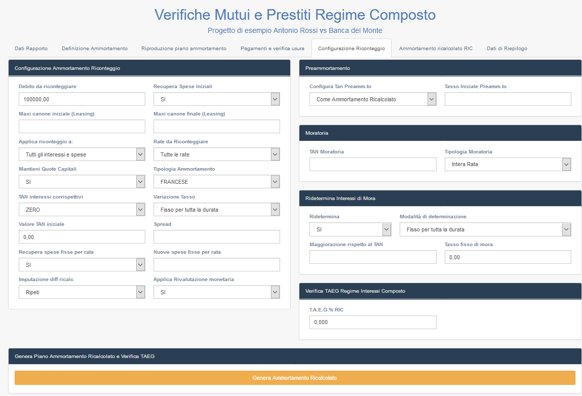Click Valore TAN iniziale input

tap(82, 237)
